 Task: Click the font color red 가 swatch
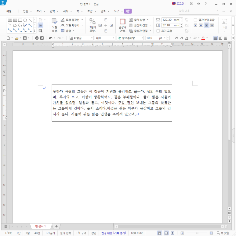[203, 38]
